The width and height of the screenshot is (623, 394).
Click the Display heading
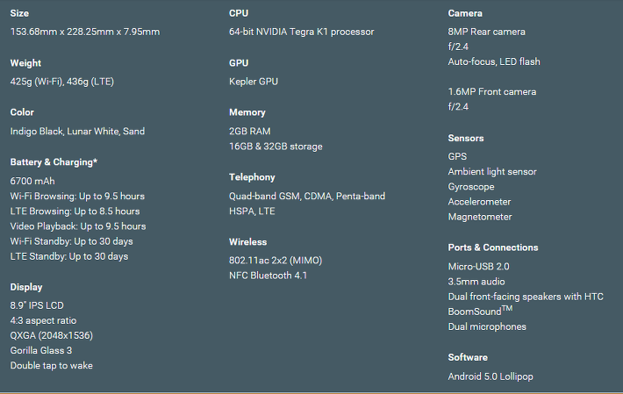(26, 287)
